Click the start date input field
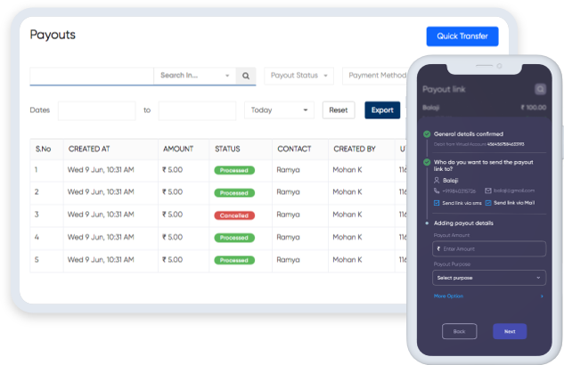Viewport: 564px width, 365px height. [x=95, y=110]
